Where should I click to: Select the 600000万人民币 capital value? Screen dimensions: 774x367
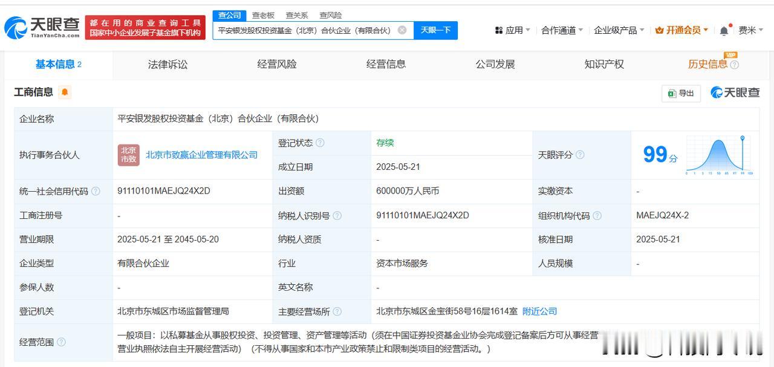(x=408, y=191)
